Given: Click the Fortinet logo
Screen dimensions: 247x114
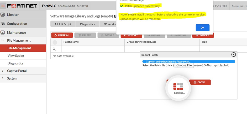Looking at the screenshot, I should pyautogui.click(x=22, y=6).
